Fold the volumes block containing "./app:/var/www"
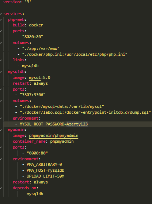152x204 pixels. click(x=1, y=43)
